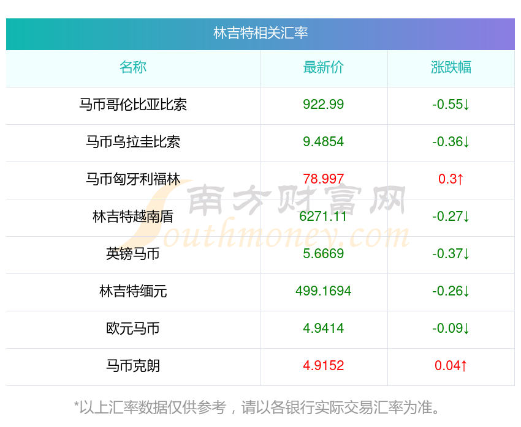Click the table title 林吉特相关汇率

click(x=260, y=33)
